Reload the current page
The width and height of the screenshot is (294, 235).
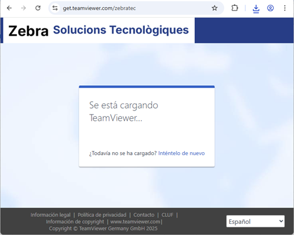(x=38, y=8)
